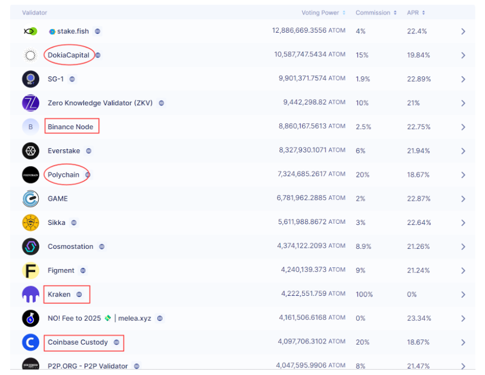This screenshot has height=375, width=485.
Task: Open Zero Knowledge Validator row chevron
Action: coord(463,103)
